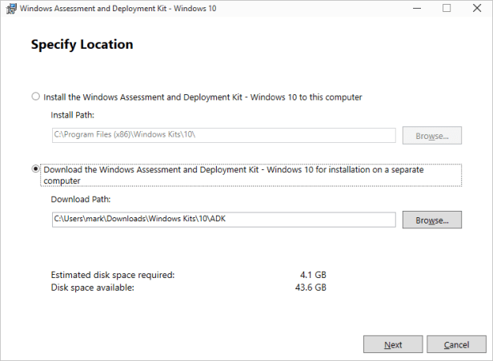Click the 4.1 GB required space value
Image resolution: width=493 pixels, height=361 pixels.
tap(313, 275)
